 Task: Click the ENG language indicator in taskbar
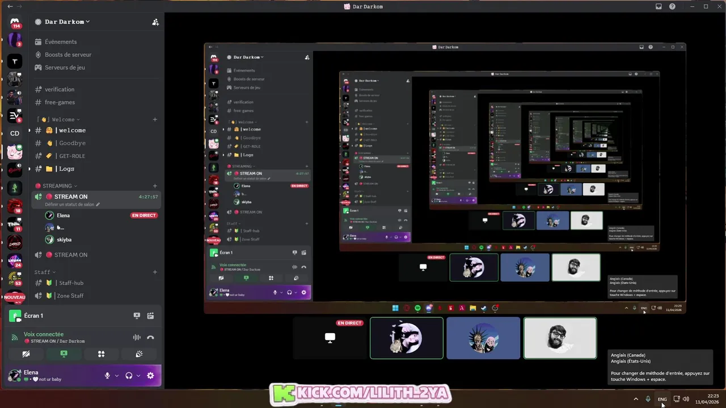[662, 399]
